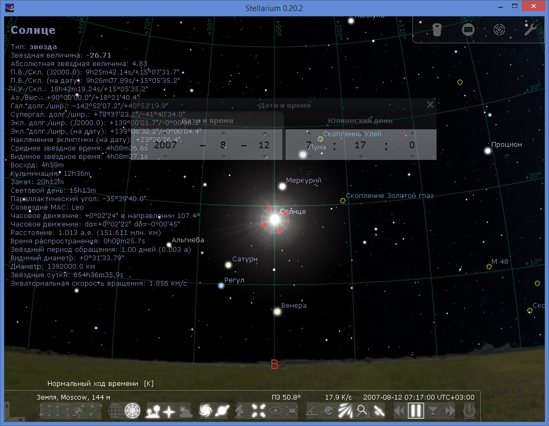Image resolution: width=549 pixels, height=426 pixels.
Task: Switch to the Юлианский день tab
Action: tap(360, 120)
